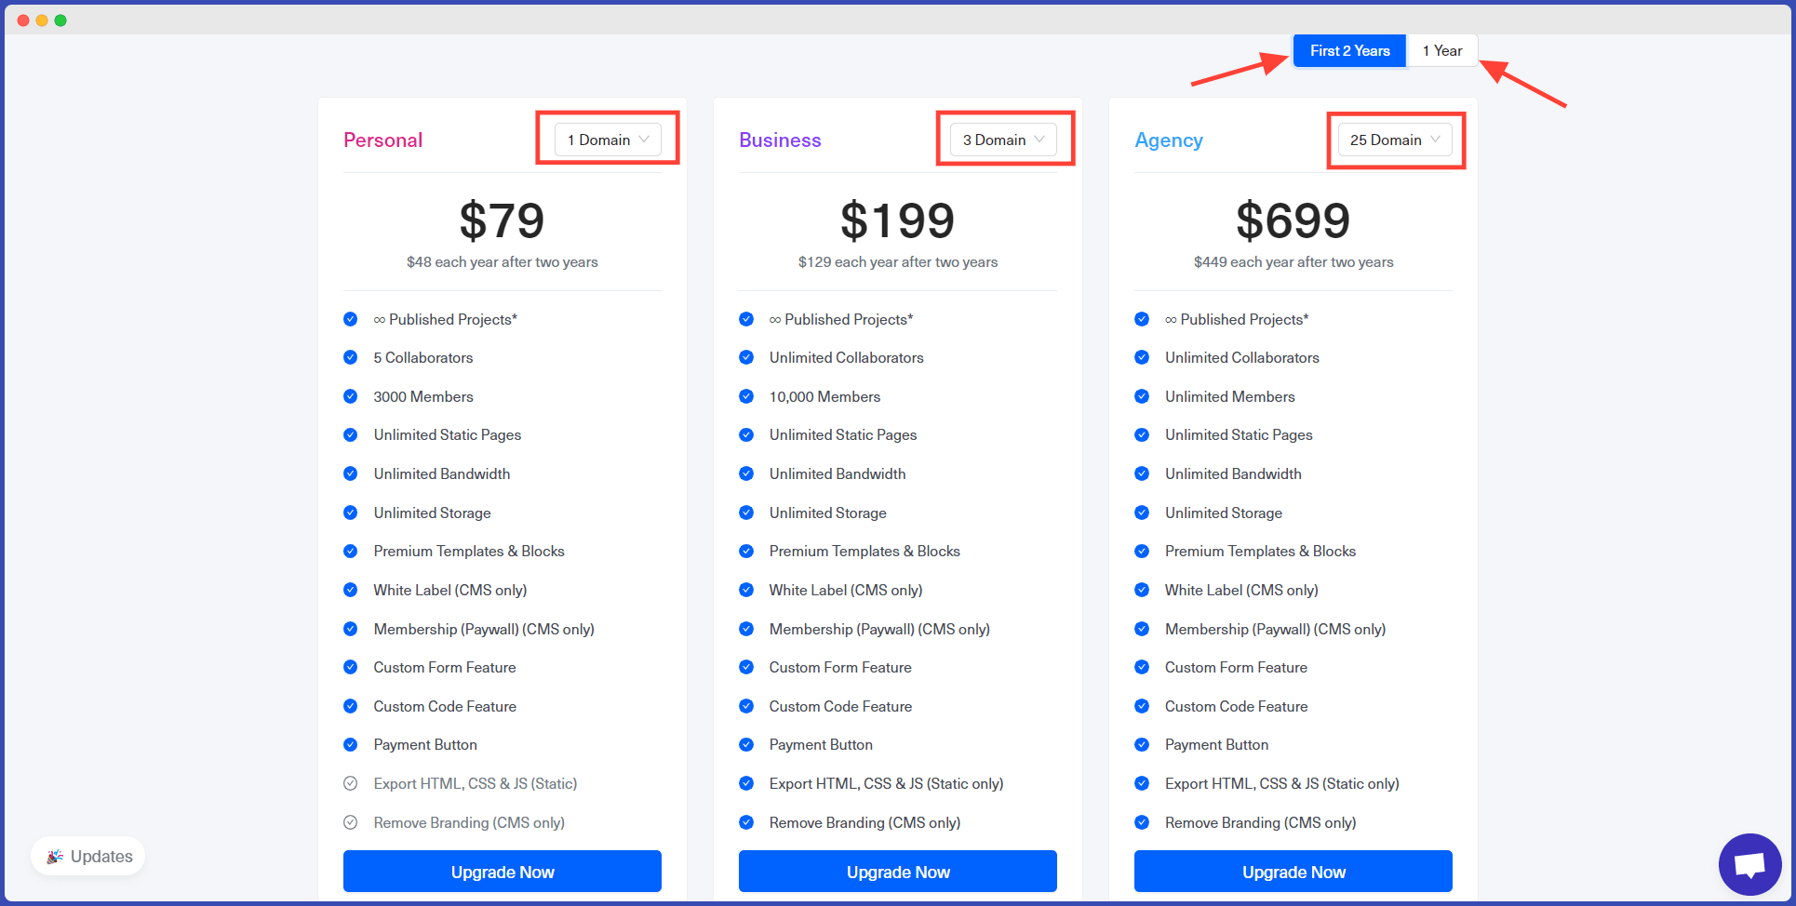1796x906 pixels.
Task: Select the First 2 Years tab
Action: [1349, 50]
